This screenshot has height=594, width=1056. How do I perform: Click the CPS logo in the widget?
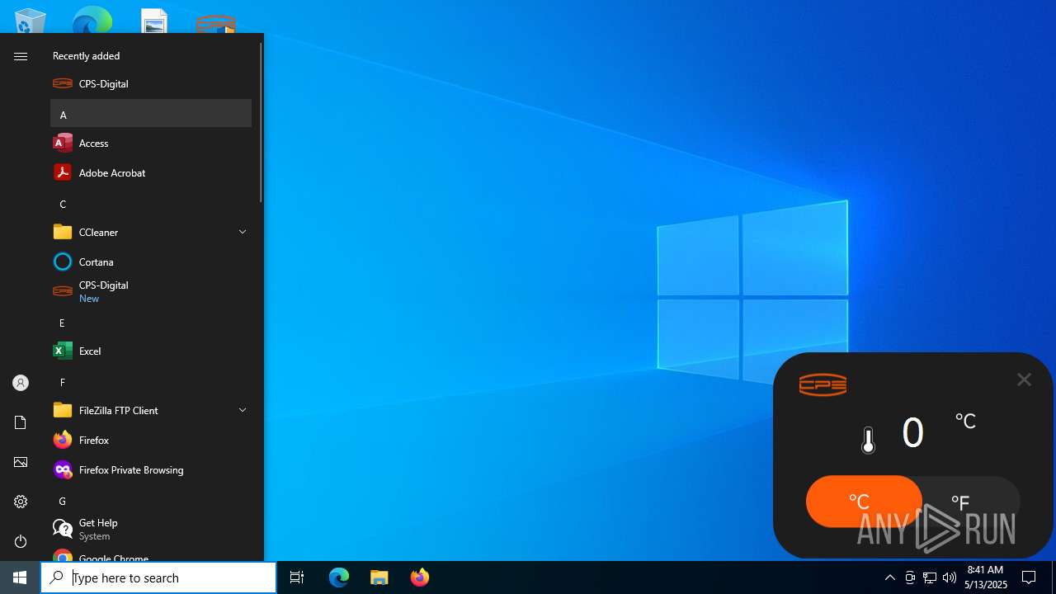click(823, 384)
